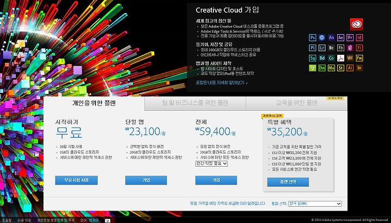
Task: Click the ₩35,200 special offer price
Action: pos(287,132)
